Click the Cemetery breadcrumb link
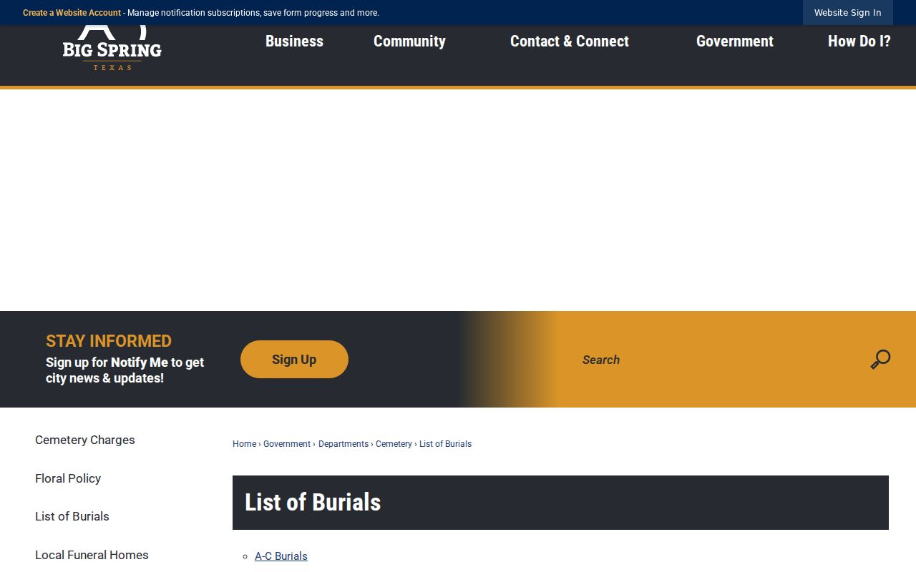 [x=394, y=444]
